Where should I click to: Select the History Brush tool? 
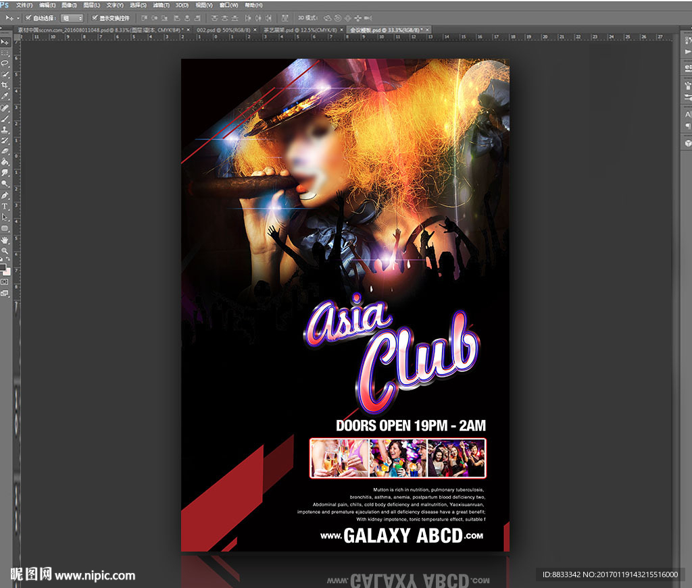[5, 140]
